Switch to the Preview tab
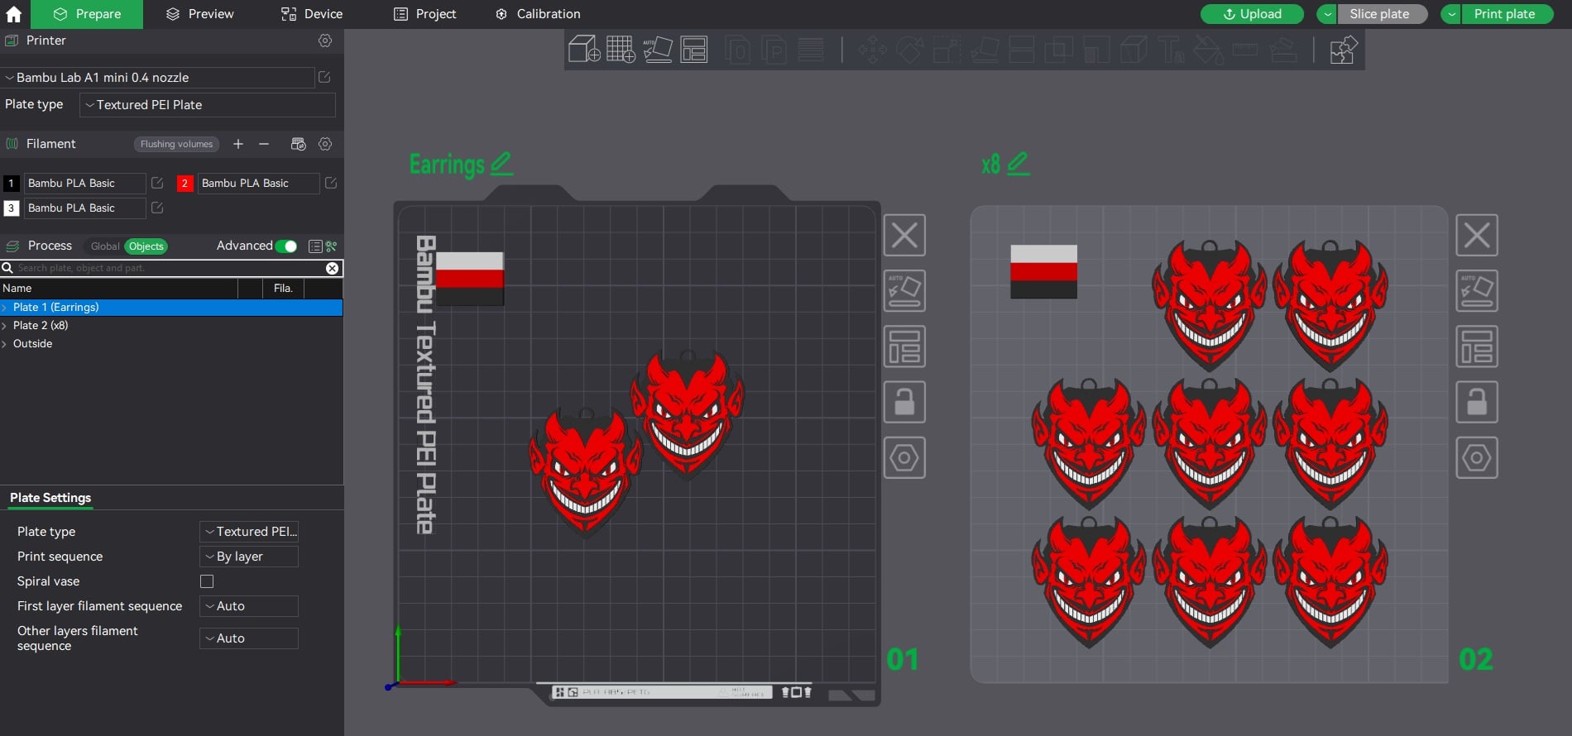Image resolution: width=1572 pixels, height=736 pixels. [199, 14]
